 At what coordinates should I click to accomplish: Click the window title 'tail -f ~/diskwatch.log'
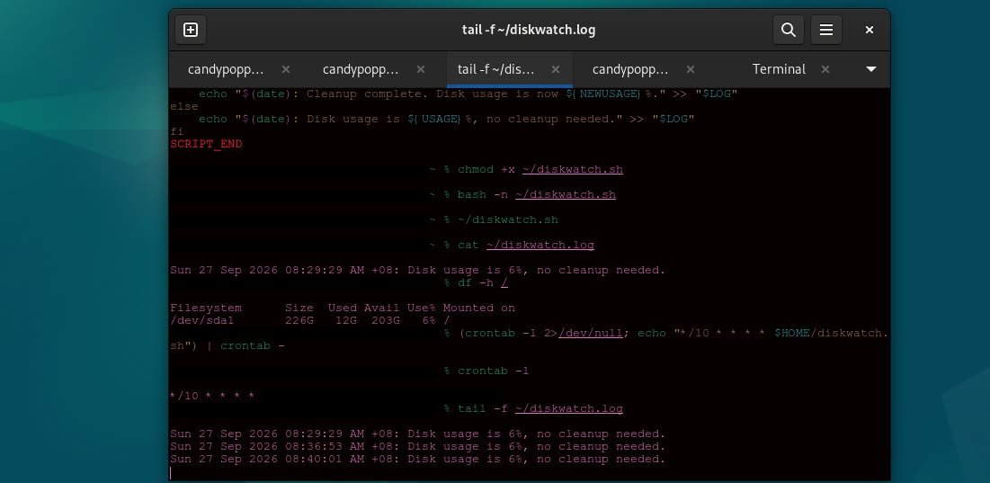click(x=529, y=30)
